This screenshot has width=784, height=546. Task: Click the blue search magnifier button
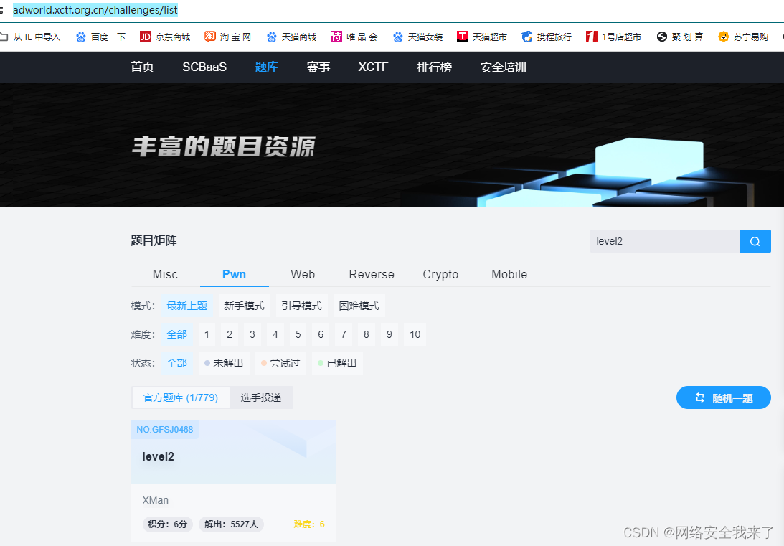pyautogui.click(x=755, y=241)
